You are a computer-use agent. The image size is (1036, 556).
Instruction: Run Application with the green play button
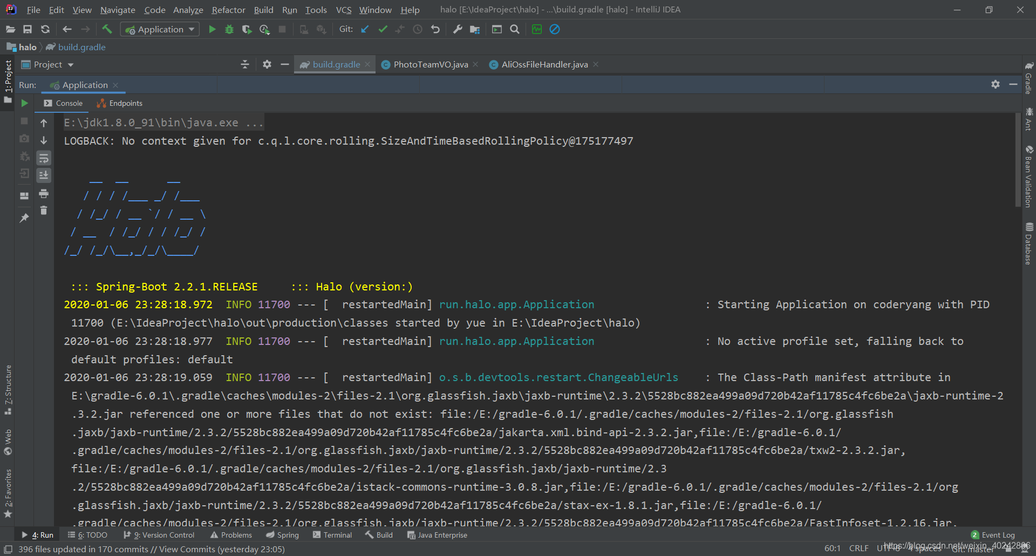212,29
